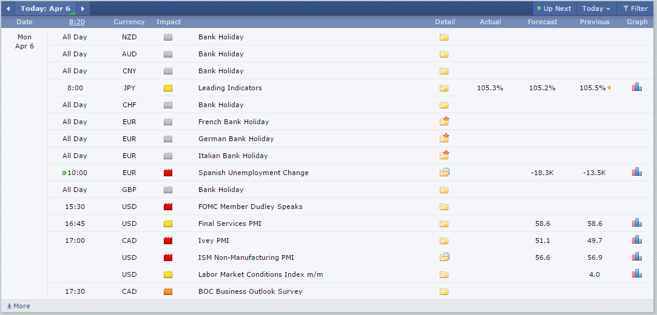657x315 pixels.
Task: Select FOMC Member Dudley Speaks event
Action: [250, 207]
